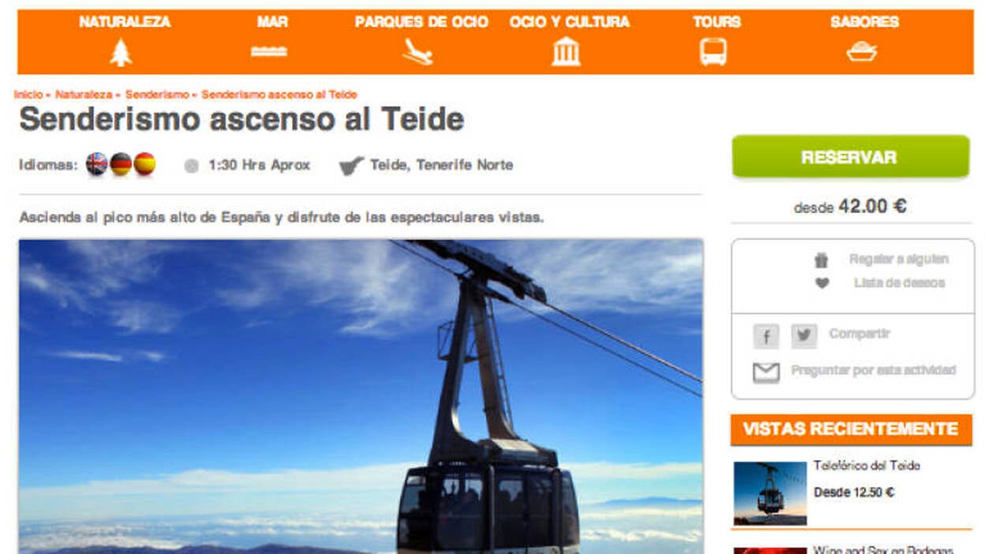Select the English flag language

(x=96, y=164)
